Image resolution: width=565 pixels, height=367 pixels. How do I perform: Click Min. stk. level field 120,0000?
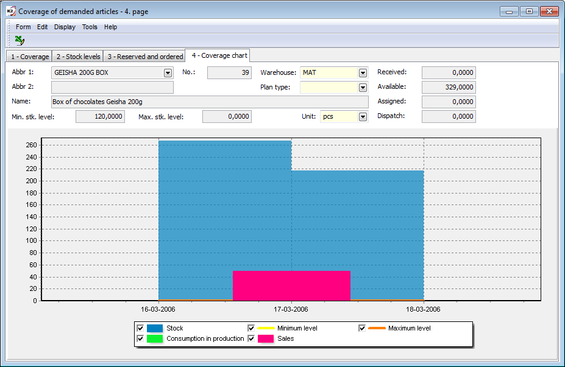pos(100,117)
